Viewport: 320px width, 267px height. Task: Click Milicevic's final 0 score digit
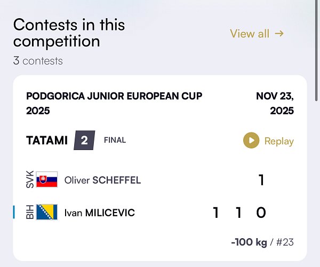[x=261, y=213]
